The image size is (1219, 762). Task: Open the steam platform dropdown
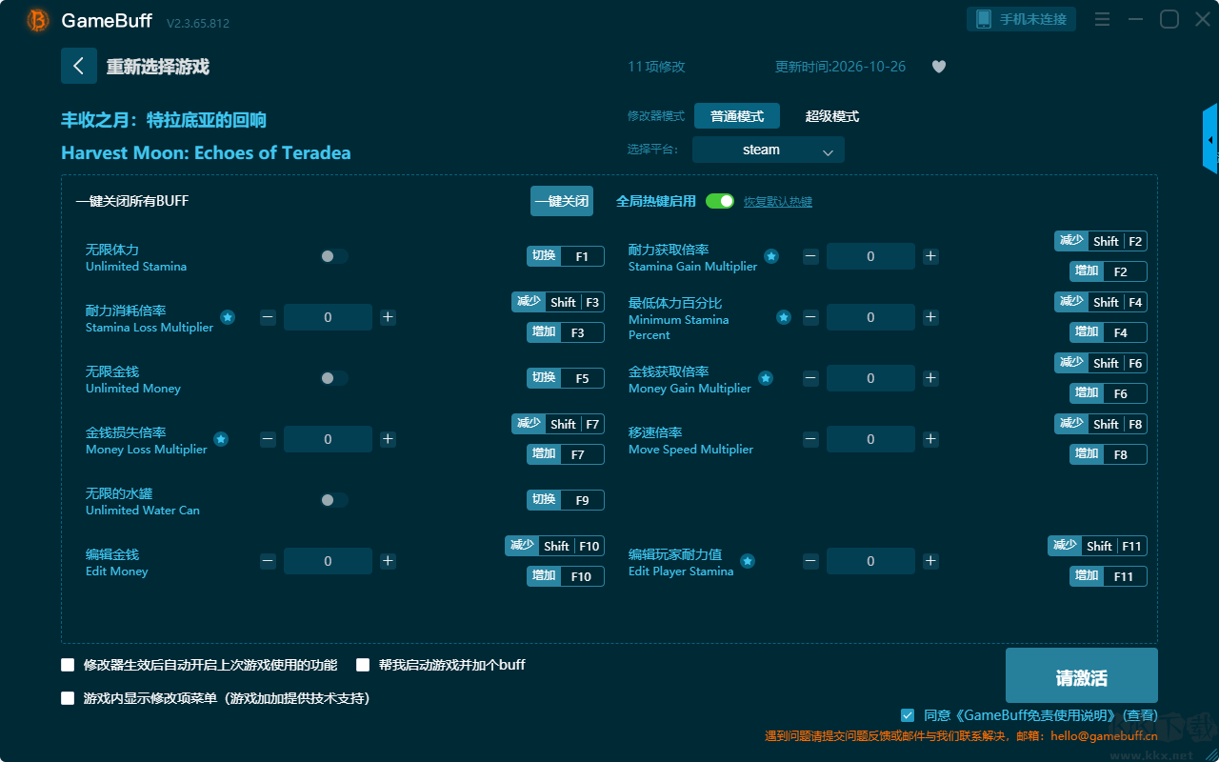(769, 150)
